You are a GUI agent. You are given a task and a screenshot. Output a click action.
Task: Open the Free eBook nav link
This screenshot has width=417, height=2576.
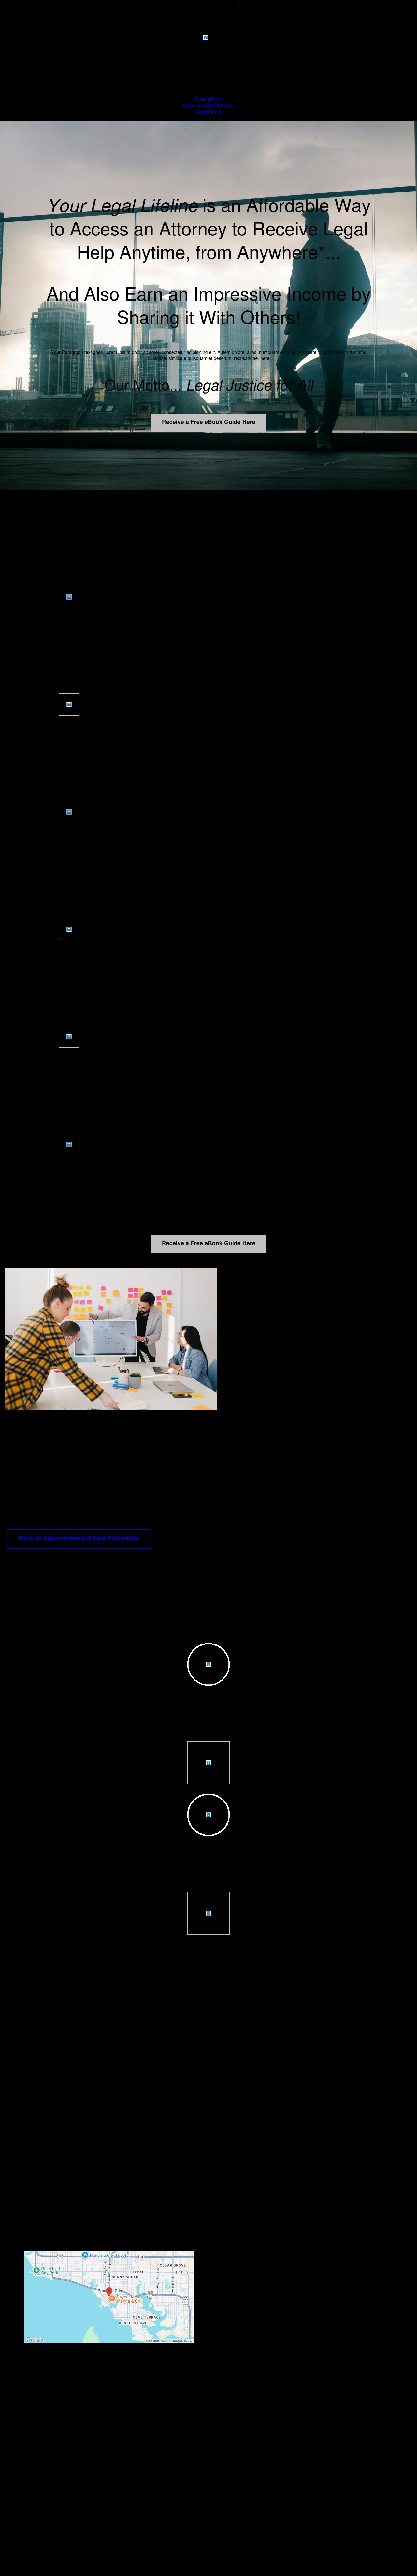coord(208,99)
